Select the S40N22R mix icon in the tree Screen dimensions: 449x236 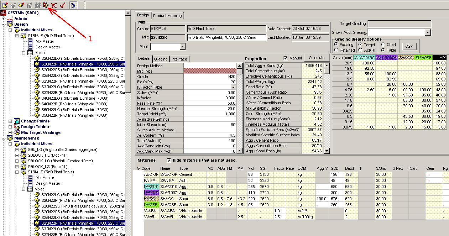(x=37, y=104)
